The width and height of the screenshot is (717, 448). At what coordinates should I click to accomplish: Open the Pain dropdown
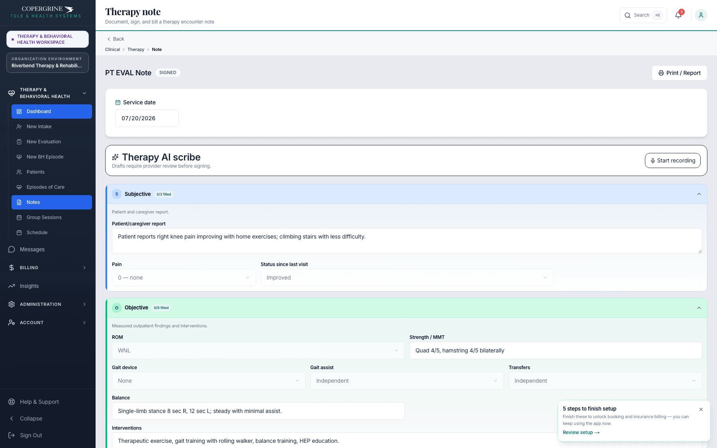point(184,278)
